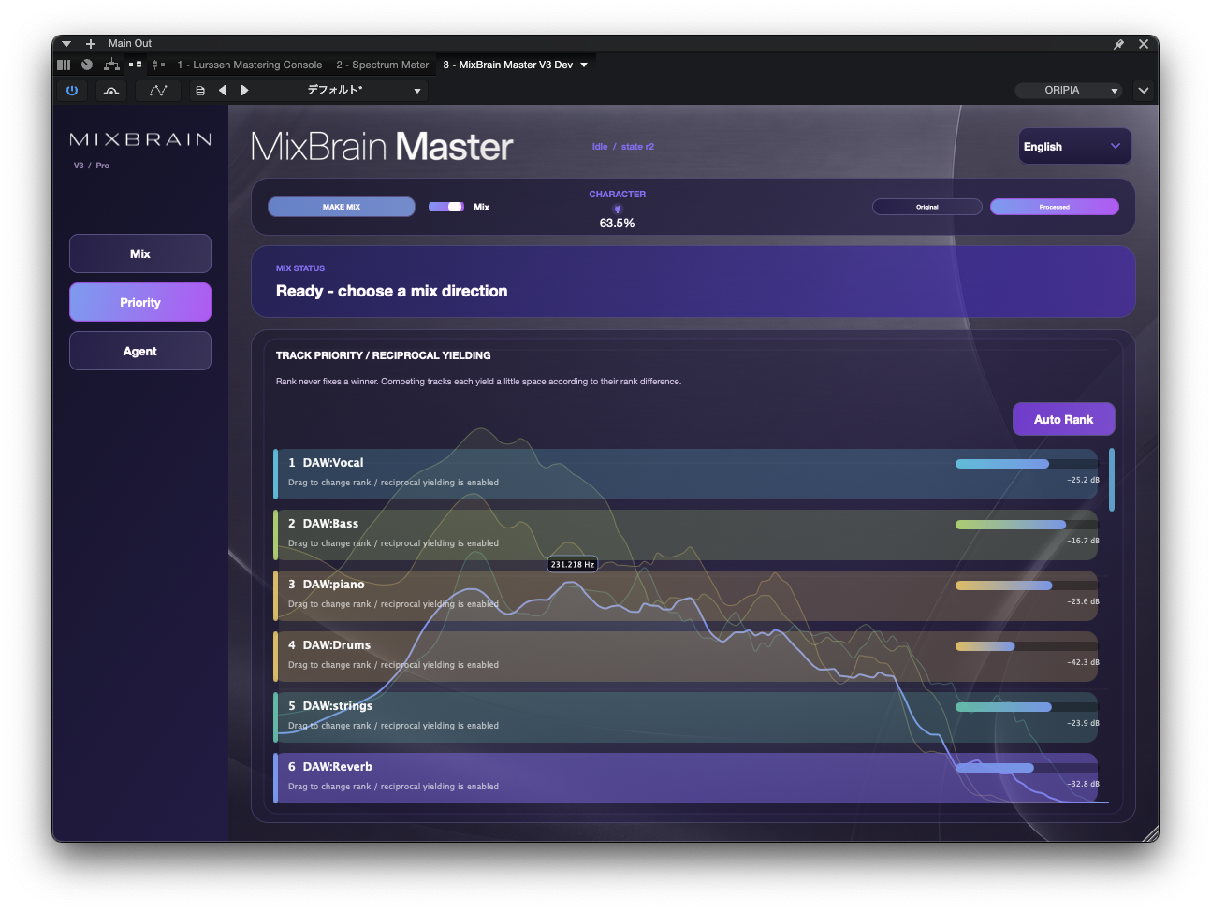The image size is (1211, 911).
Task: Select the DAW:Reverb track row
Action: click(685, 778)
